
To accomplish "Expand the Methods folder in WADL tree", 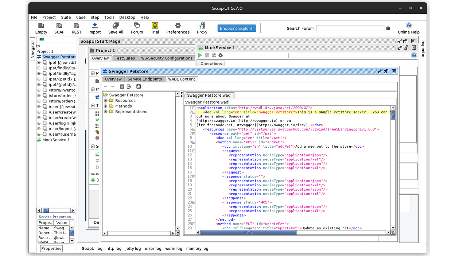I will pyautogui.click(x=105, y=106).
